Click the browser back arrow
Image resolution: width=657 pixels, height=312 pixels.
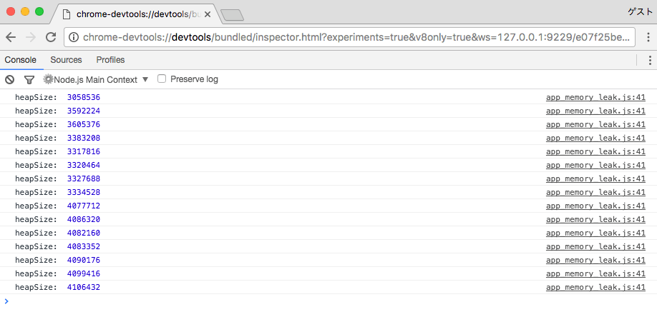11,37
